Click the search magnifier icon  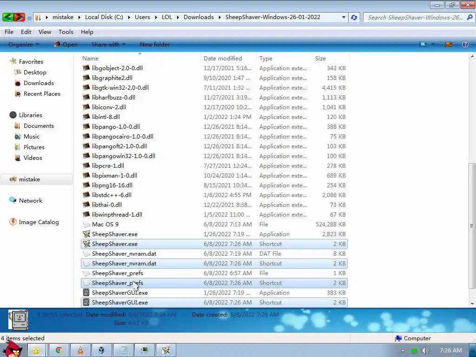pyautogui.click(x=469, y=17)
